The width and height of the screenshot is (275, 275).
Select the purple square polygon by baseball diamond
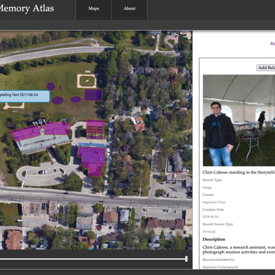(x=93, y=95)
